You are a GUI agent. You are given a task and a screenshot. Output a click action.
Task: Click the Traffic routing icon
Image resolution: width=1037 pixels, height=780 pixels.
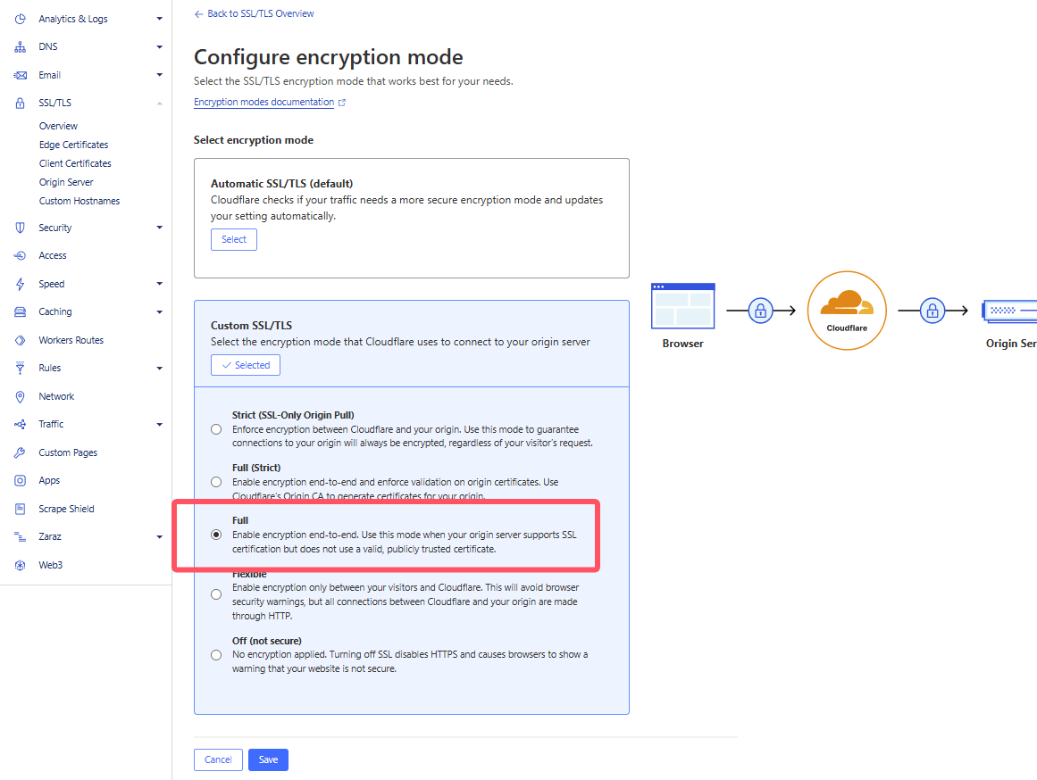point(20,425)
